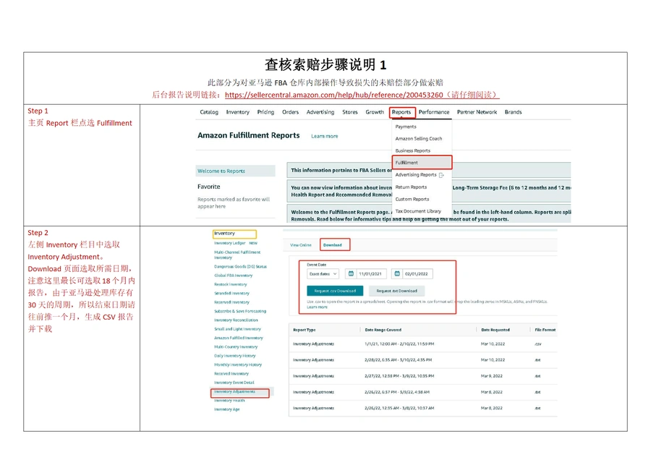This screenshot has width=651, height=460.
Task: Open Received Inventory report link
Action: pyautogui.click(x=231, y=374)
